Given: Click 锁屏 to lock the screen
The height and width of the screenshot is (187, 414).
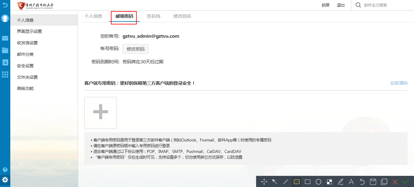Looking at the screenshot, I should pos(326,5).
